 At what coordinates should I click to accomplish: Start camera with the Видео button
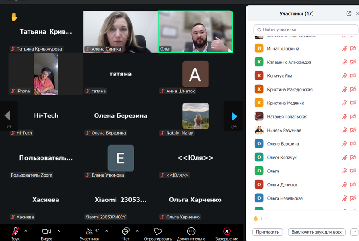pos(46,231)
